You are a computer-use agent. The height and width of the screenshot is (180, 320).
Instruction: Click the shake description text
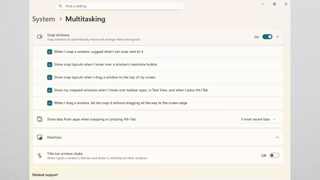coord(97,158)
